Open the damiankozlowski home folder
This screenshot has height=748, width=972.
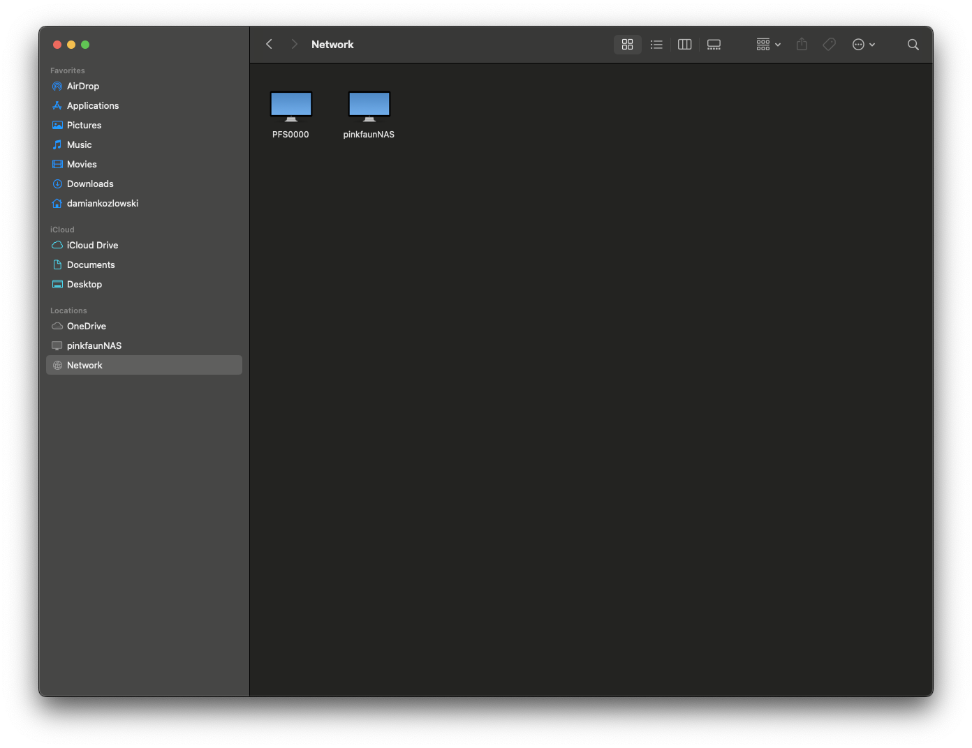click(144, 203)
